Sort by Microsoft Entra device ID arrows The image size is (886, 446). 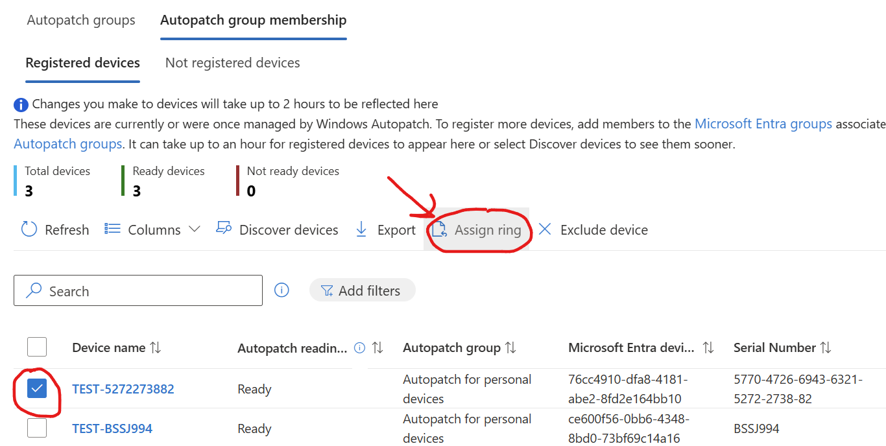click(x=708, y=347)
